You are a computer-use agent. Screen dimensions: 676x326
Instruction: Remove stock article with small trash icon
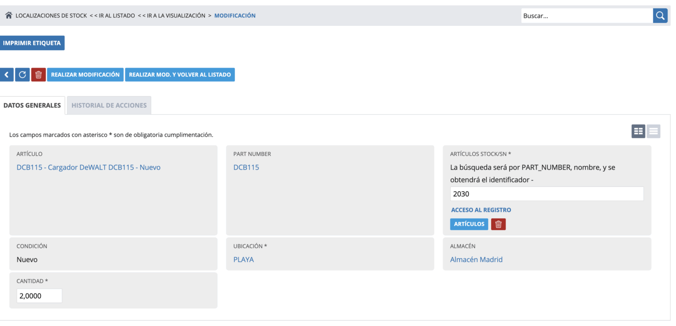(x=498, y=225)
